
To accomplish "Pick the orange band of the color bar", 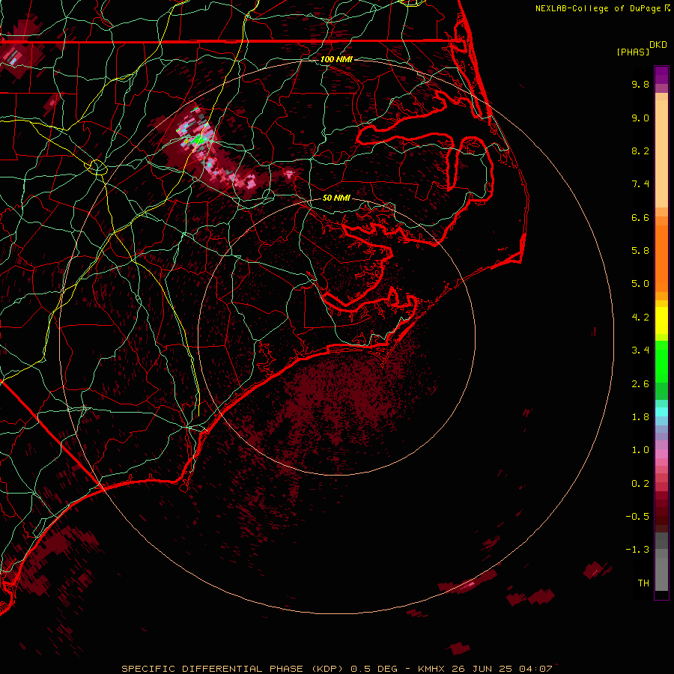I will coord(661,258).
